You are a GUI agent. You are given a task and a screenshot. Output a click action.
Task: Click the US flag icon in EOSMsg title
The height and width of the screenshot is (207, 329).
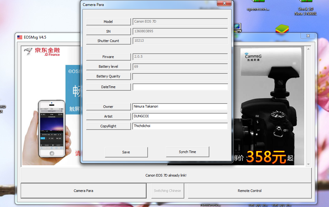point(20,37)
